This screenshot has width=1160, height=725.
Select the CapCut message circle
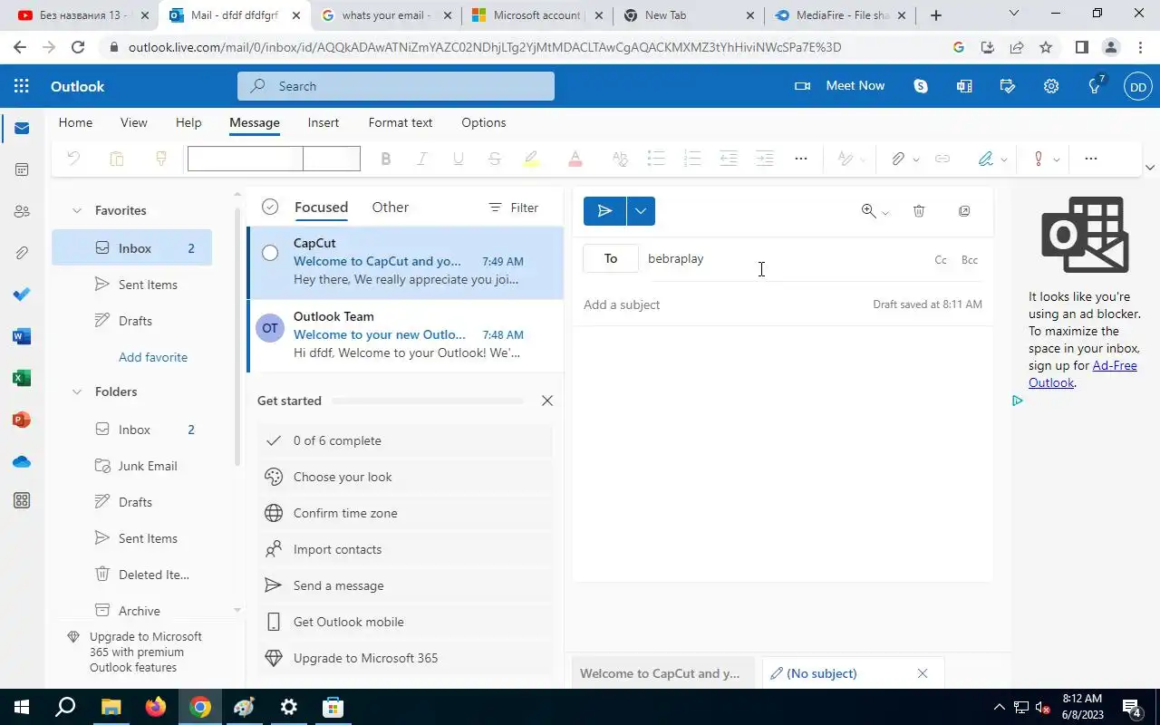(270, 253)
